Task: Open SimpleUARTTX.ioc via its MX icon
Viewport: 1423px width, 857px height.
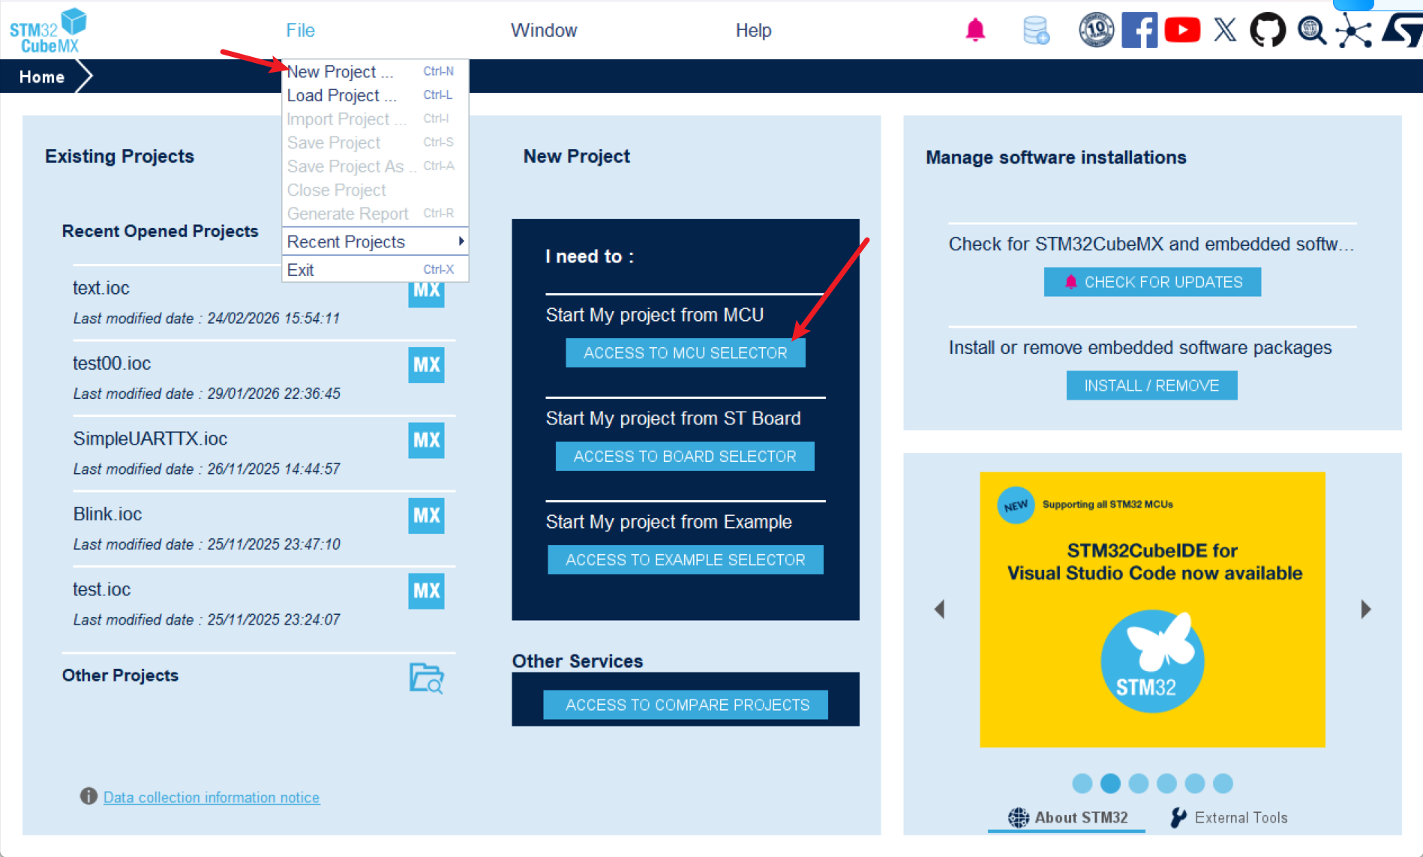Action: point(426,440)
